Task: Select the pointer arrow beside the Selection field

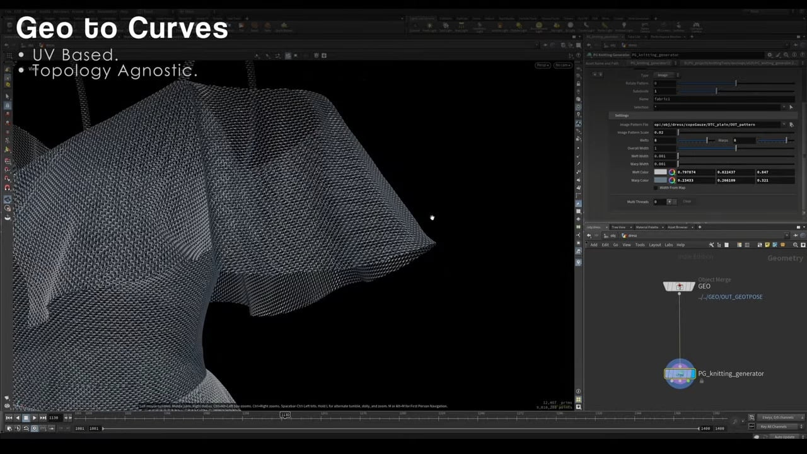Action: pyautogui.click(x=791, y=107)
